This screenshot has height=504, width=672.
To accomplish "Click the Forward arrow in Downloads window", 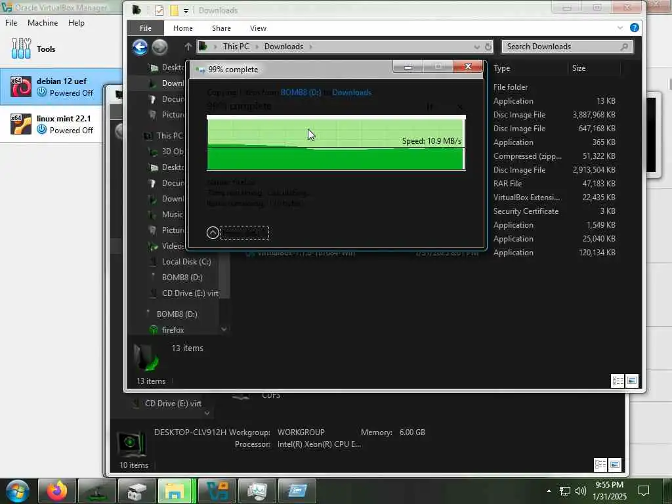I will tap(160, 47).
